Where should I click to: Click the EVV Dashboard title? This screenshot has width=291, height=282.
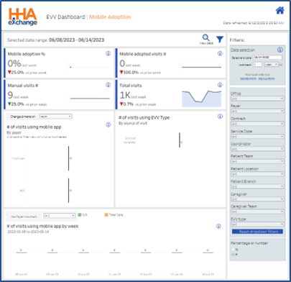[x=65, y=17]
